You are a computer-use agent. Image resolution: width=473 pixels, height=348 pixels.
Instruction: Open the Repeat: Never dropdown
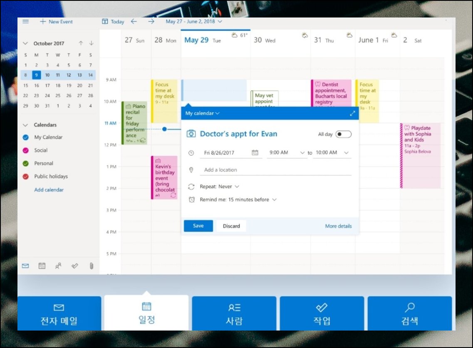point(219,186)
